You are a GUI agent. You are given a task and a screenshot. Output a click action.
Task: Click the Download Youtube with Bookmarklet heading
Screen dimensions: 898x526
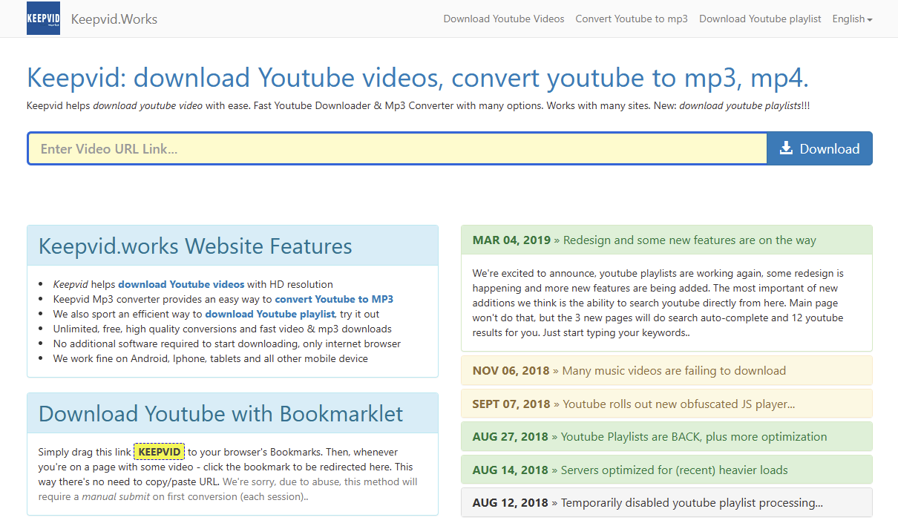[x=221, y=413]
